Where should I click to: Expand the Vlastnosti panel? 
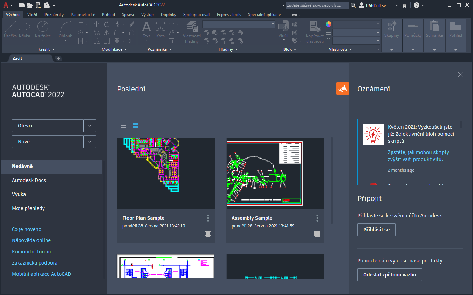point(340,49)
